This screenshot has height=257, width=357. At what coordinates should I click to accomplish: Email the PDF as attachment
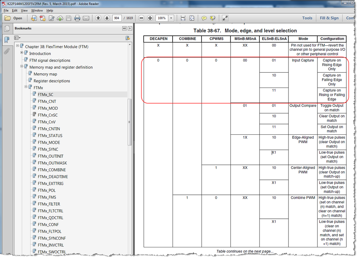[x=86, y=18]
